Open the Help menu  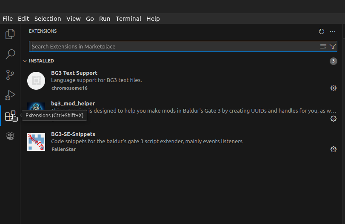pos(153,19)
